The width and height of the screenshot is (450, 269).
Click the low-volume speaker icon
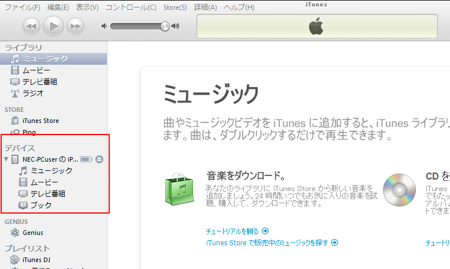pyautogui.click(x=104, y=27)
